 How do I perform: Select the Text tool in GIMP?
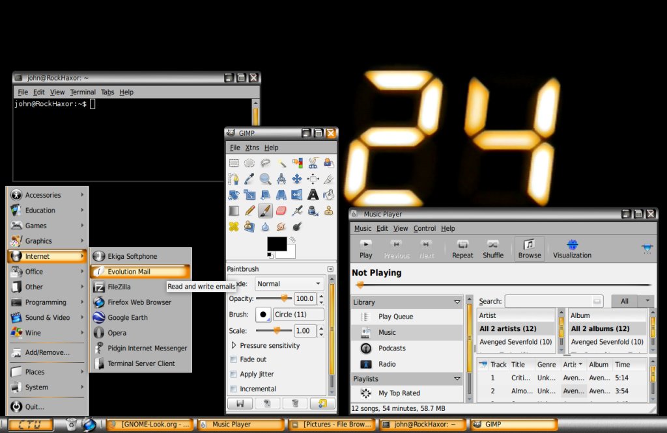[313, 194]
